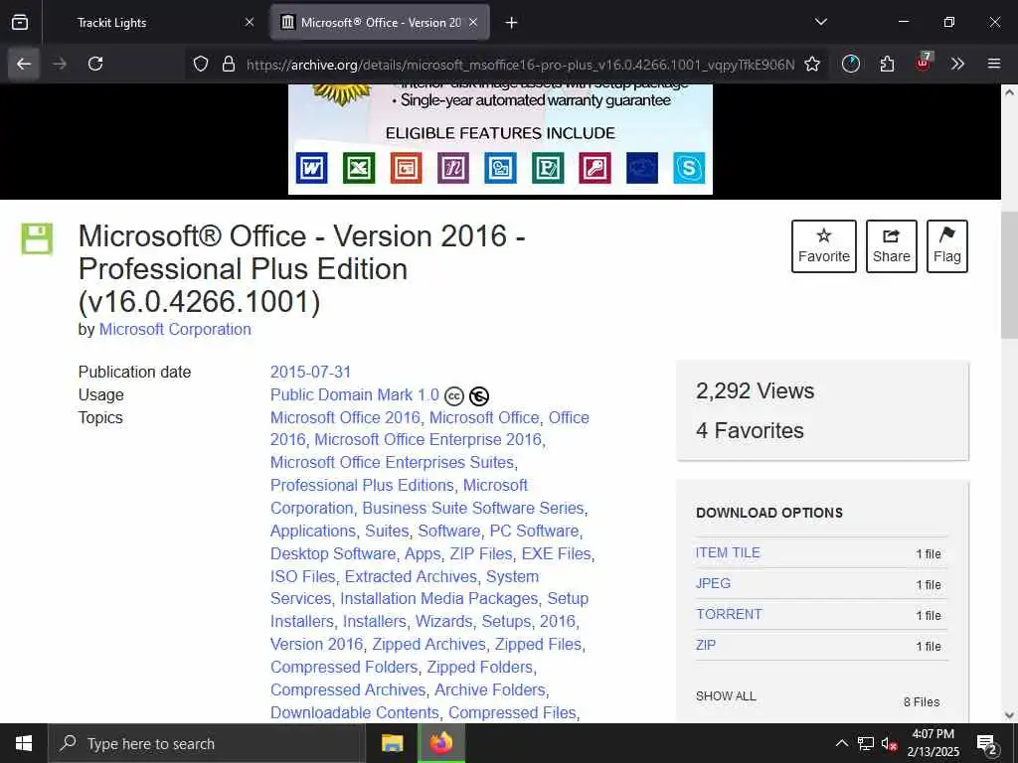
Task: Show hidden system tray icons chevron
Action: [841, 743]
